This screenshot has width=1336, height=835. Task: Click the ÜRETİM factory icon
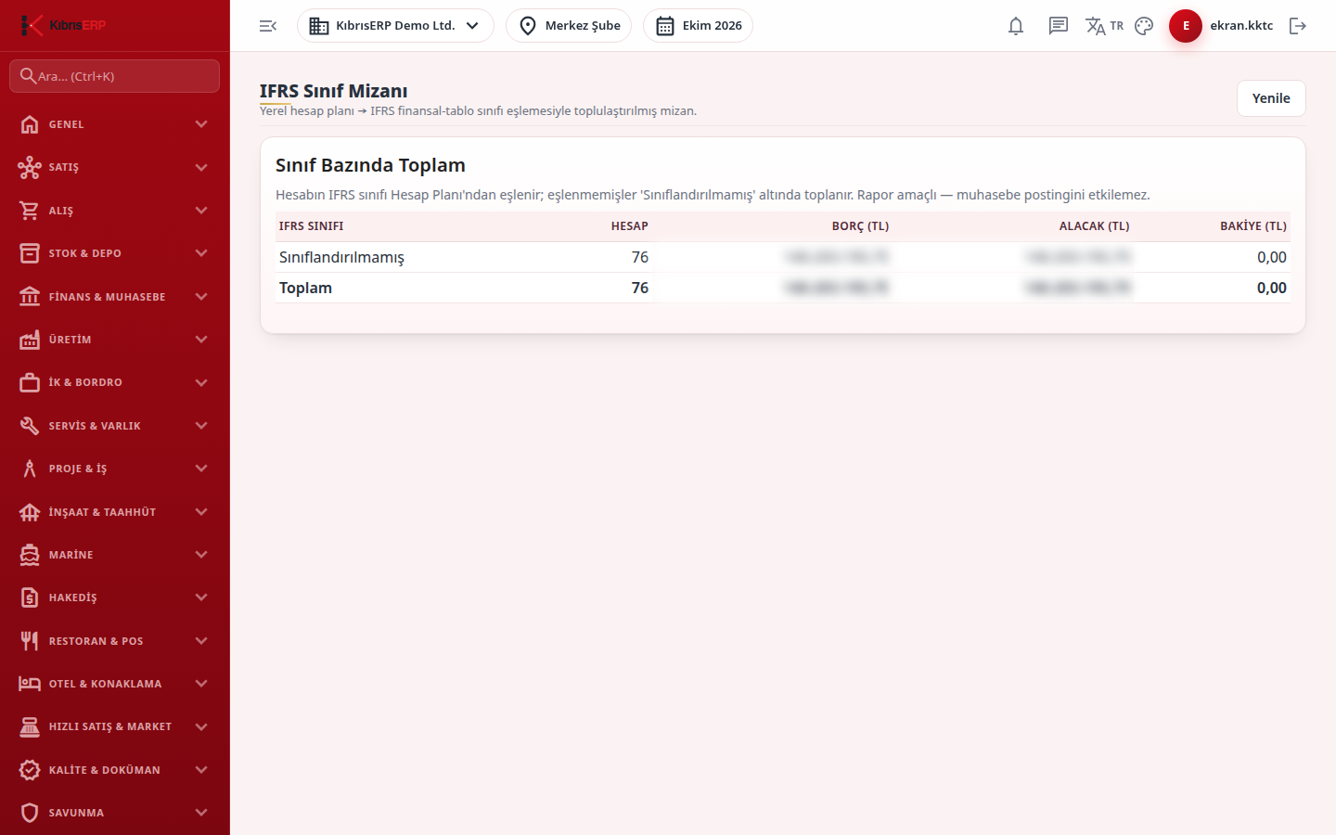[x=30, y=340]
